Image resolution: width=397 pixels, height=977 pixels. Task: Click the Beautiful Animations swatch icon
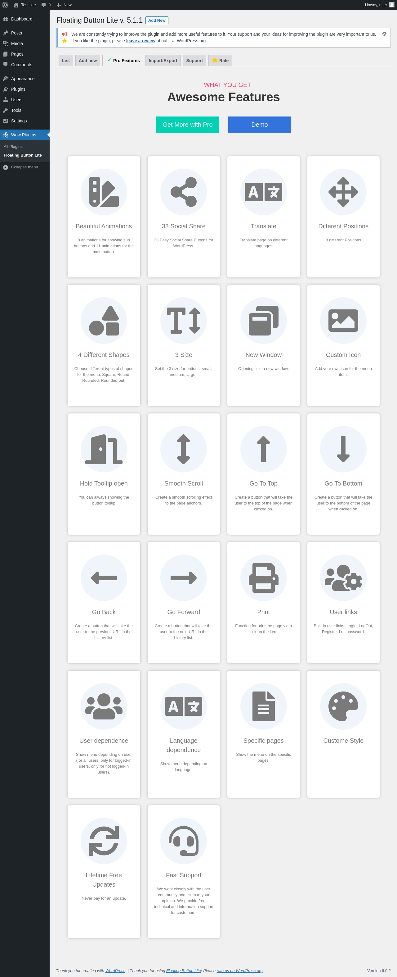coord(104,192)
